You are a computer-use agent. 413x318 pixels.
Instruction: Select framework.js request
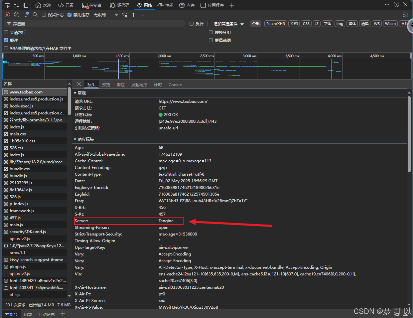click(35, 211)
